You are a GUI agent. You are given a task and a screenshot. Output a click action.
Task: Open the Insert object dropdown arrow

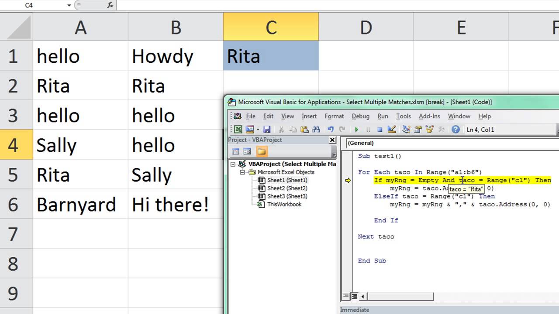258,130
